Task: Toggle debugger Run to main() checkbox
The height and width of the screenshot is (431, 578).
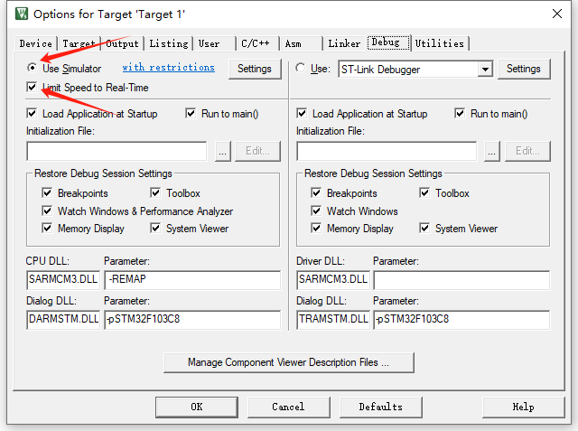Action: (460, 113)
